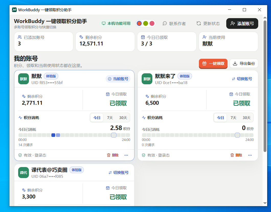
Task: Click the 默默来了 account avatar
Action: 147,79
